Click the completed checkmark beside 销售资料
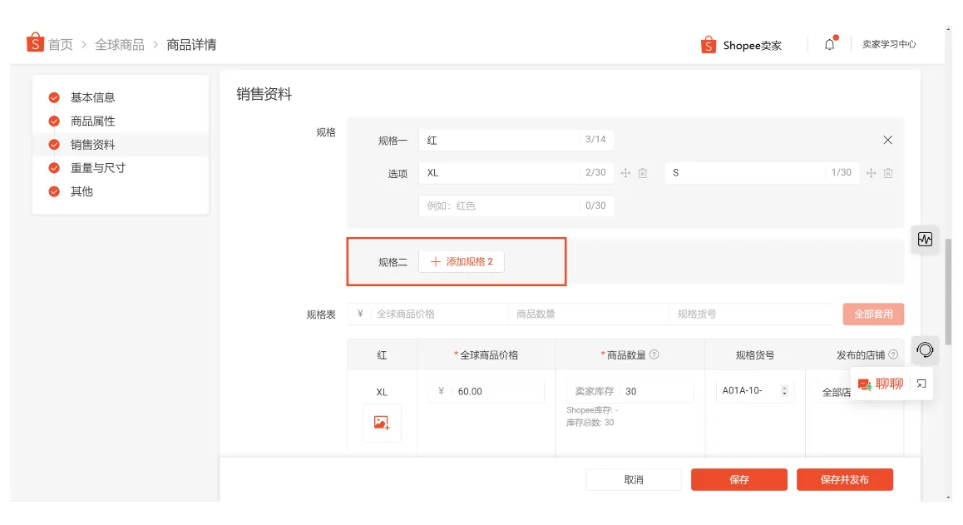The width and height of the screenshot is (963, 525). [55, 145]
